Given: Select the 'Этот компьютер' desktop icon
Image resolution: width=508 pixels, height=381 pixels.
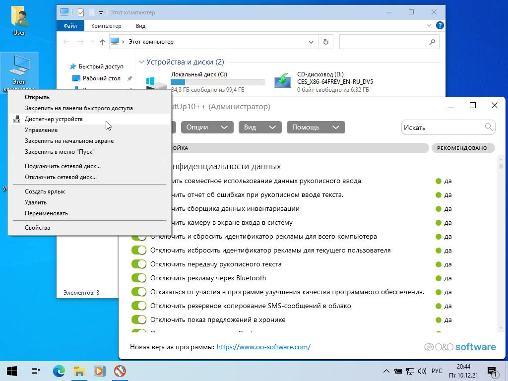Looking at the screenshot, I should (19, 72).
